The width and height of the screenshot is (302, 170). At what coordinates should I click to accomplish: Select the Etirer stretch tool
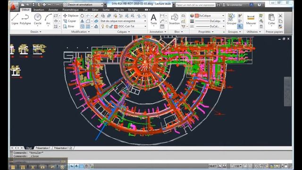click(69, 26)
